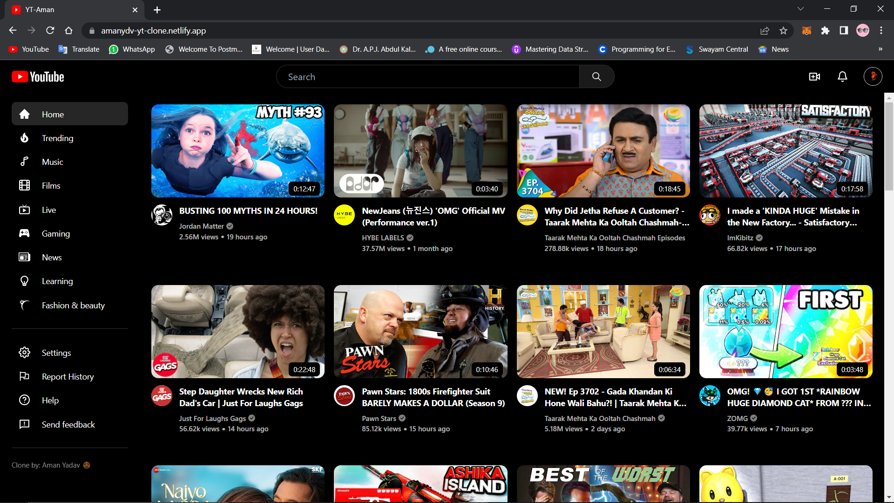
Task: Click the Send feedback icon
Action: (24, 424)
